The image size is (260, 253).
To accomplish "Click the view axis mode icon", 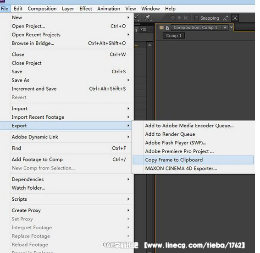I will pyautogui.click(x=186, y=18).
